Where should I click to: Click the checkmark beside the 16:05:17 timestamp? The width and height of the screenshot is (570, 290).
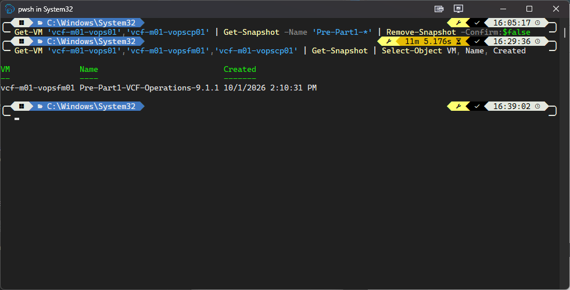point(477,23)
